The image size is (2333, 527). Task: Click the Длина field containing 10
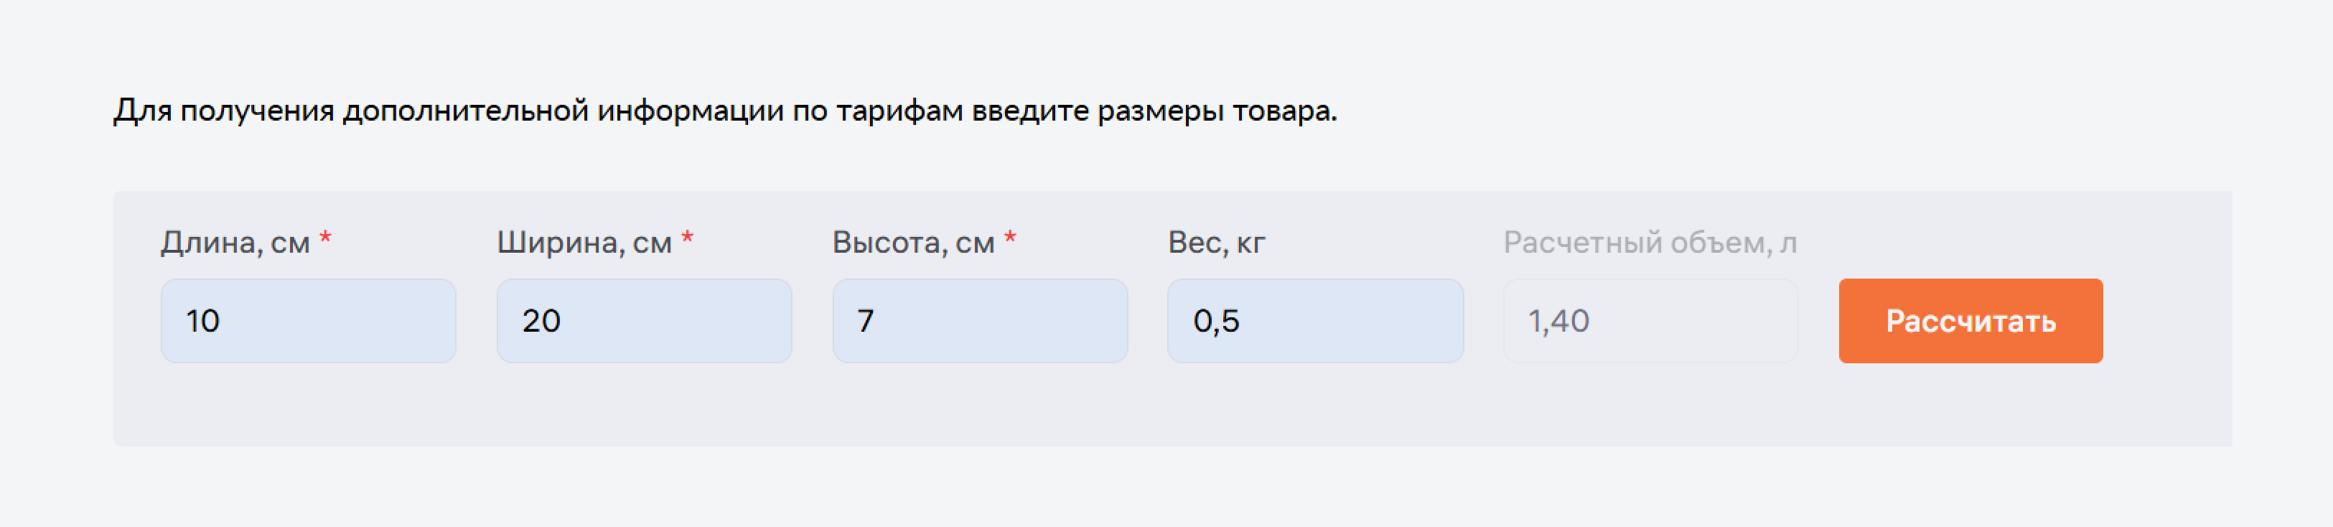pos(308,320)
